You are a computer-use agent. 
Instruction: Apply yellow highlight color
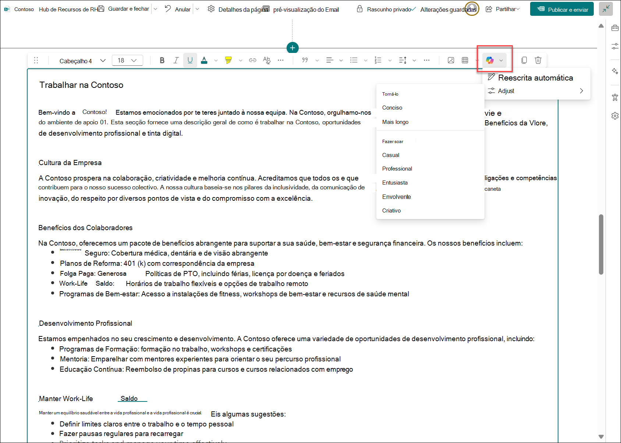228,60
